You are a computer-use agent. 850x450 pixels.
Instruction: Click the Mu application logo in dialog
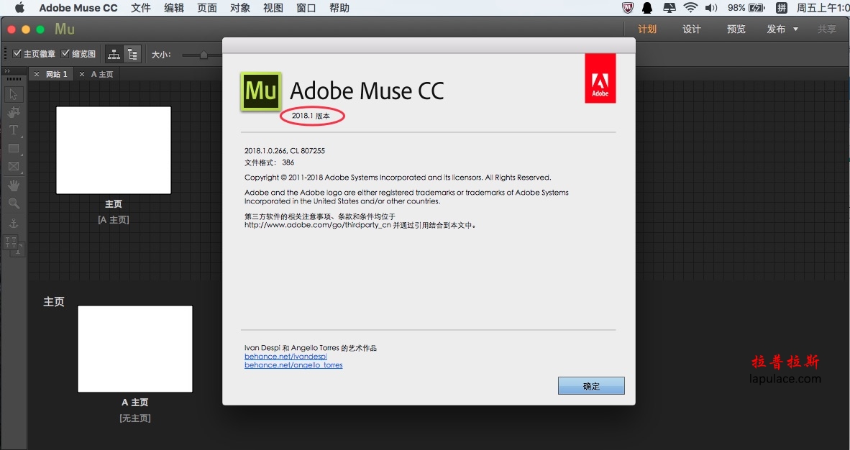[x=261, y=91]
